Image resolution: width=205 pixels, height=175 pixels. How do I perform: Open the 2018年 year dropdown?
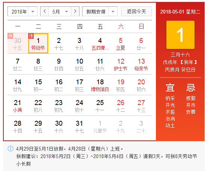22,11
